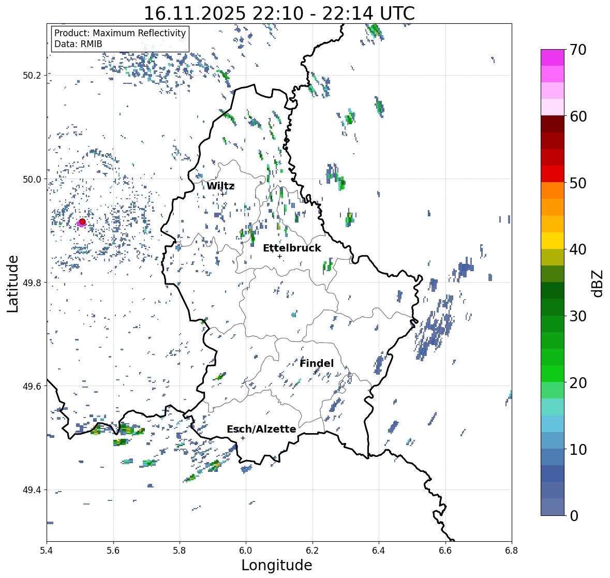The height and width of the screenshot is (578, 610).
Task: Click the bright green colorbar swatch above 20
Action: click(553, 374)
